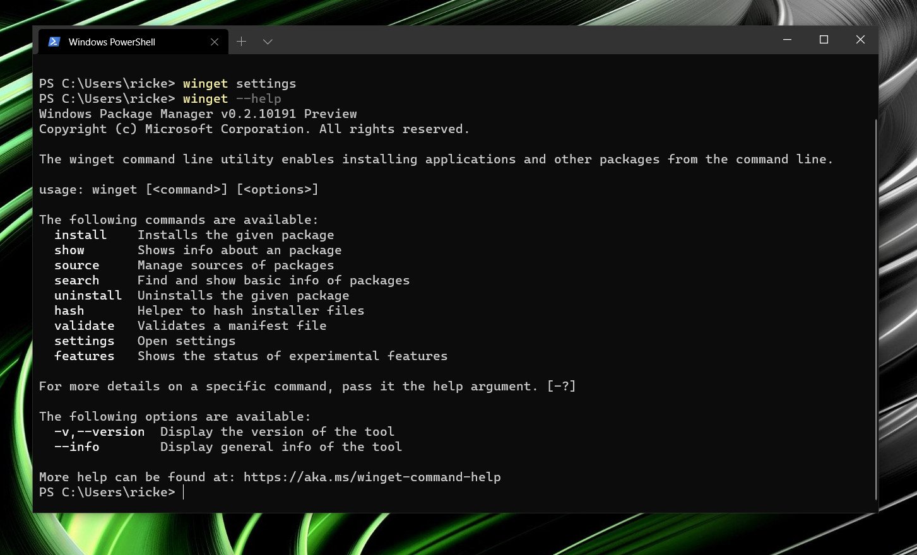Click the terminal vertical scrollbar
The height and width of the screenshot is (555, 917).
click(x=875, y=309)
